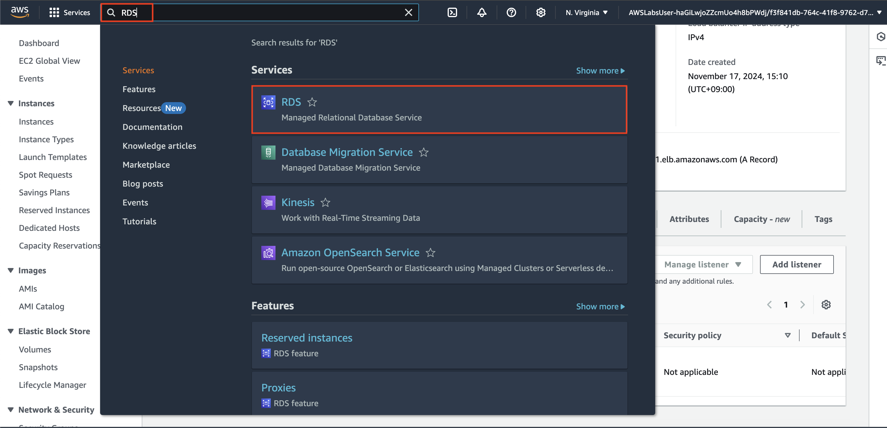Select the Services search category

click(x=138, y=70)
